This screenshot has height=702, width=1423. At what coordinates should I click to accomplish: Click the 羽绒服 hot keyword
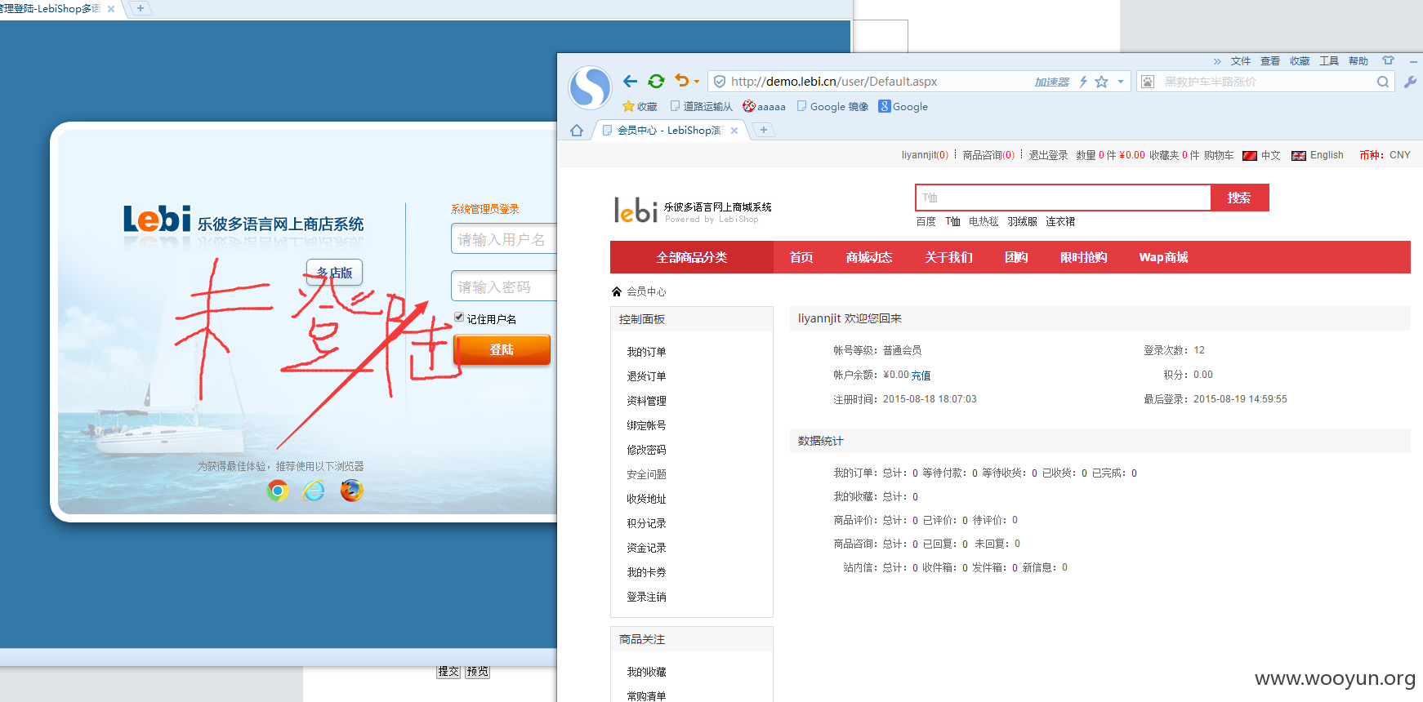[x=1022, y=221]
